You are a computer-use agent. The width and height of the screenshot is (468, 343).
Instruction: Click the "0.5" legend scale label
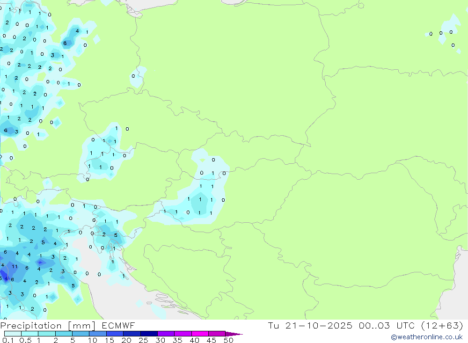coord(25,340)
